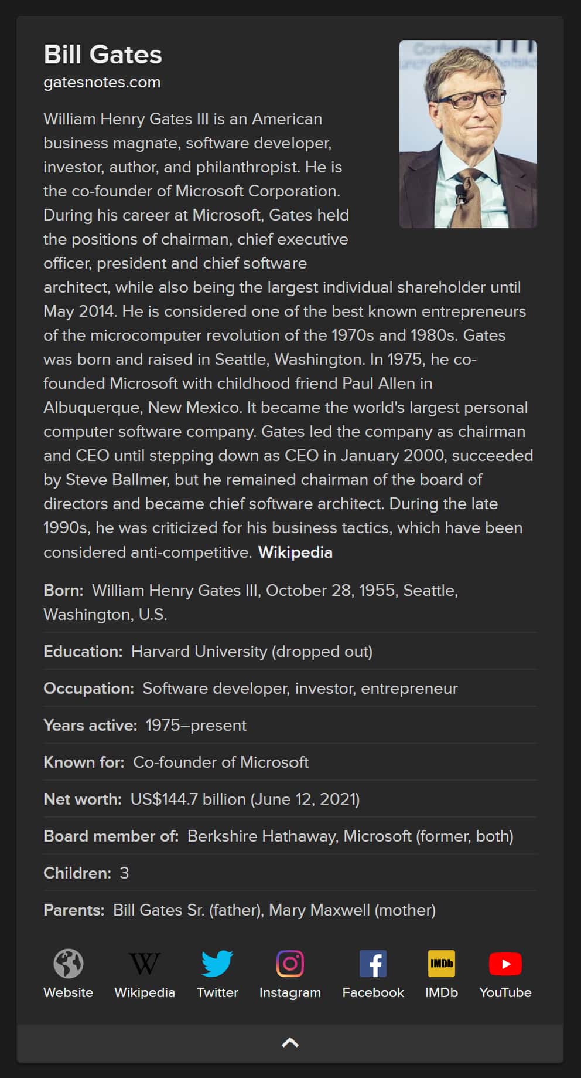Image resolution: width=581 pixels, height=1078 pixels.
Task: Click the Instagram label text
Action: 290,992
